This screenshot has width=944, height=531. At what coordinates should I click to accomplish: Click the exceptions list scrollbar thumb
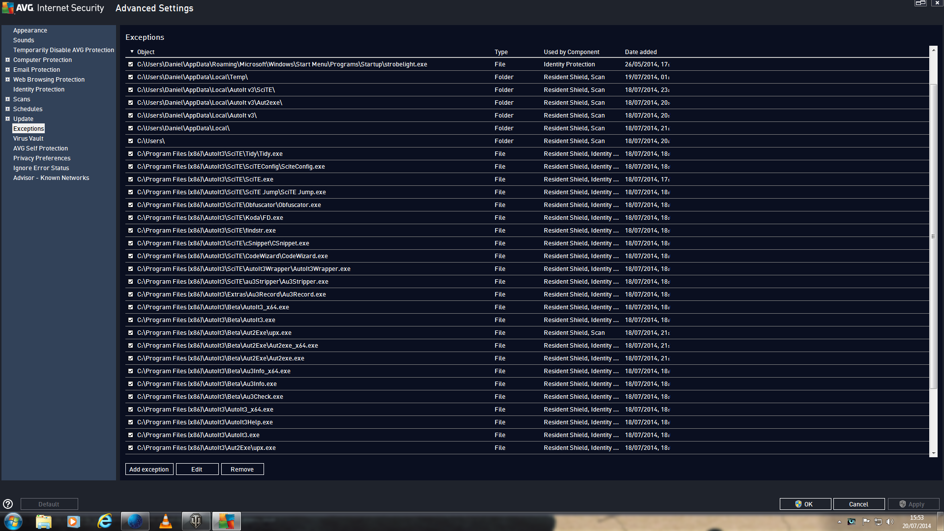point(933,236)
